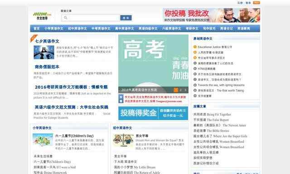Screen dimensions: 290x174
Task: Open the 2016考研英语作文万能模板 headline
Action: 71,87
